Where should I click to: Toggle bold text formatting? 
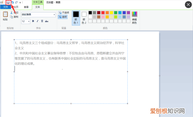pos(33,21)
